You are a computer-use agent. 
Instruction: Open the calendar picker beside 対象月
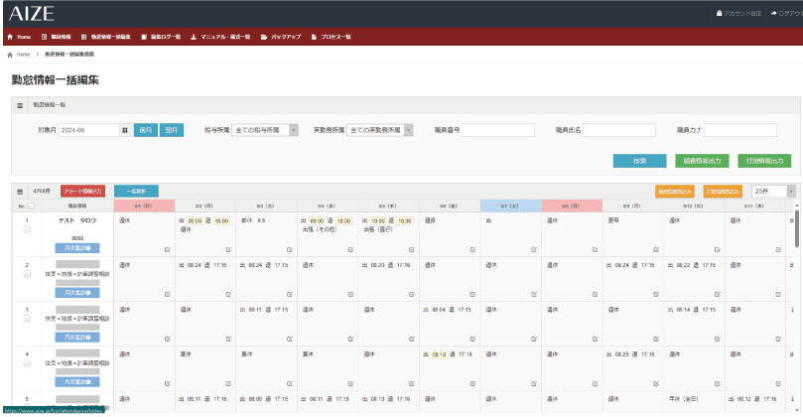(x=124, y=130)
